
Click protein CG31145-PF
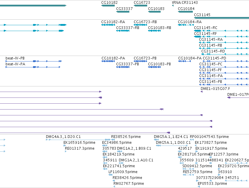[x=211, y=70]
